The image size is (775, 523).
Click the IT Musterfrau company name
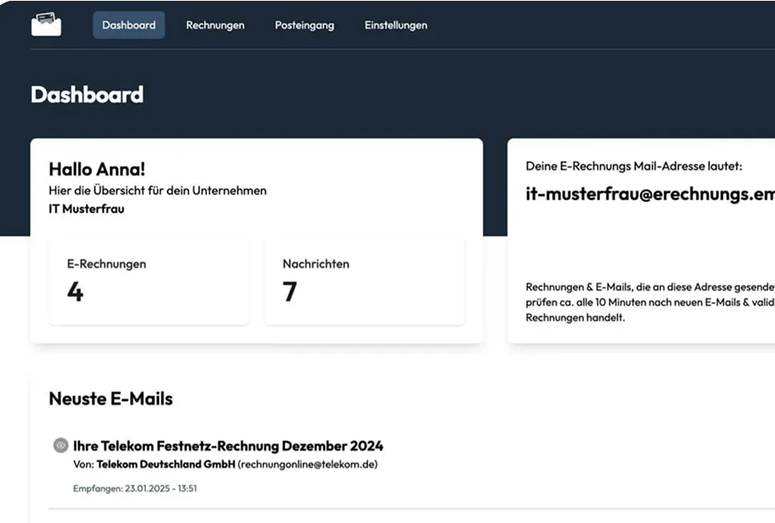[x=87, y=209]
